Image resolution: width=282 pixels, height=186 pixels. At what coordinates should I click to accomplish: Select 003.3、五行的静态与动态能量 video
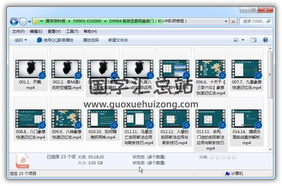pos(103,72)
